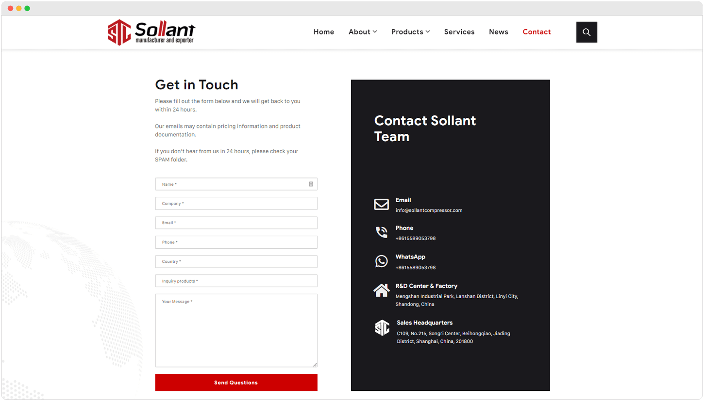The height and width of the screenshot is (401, 704).
Task: Open the Products menu label
Action: (407, 32)
